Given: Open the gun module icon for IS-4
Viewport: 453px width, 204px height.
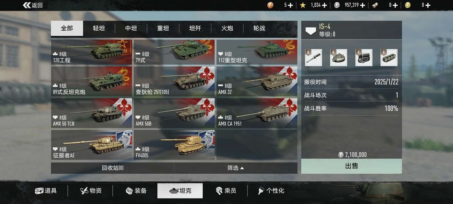Looking at the screenshot, I should [x=313, y=58].
